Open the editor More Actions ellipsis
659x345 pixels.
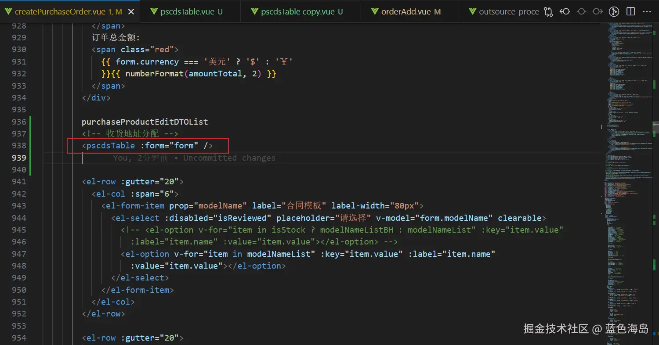click(x=647, y=12)
